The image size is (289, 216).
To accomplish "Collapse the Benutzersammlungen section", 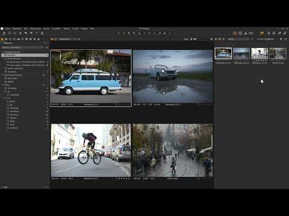I will tap(2, 75).
